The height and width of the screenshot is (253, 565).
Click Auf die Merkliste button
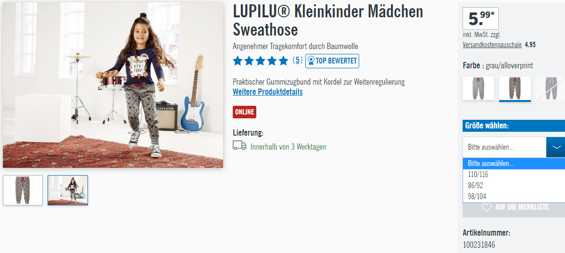pyautogui.click(x=514, y=207)
